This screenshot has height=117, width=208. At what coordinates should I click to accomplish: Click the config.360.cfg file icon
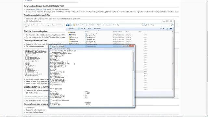tap(86, 42)
